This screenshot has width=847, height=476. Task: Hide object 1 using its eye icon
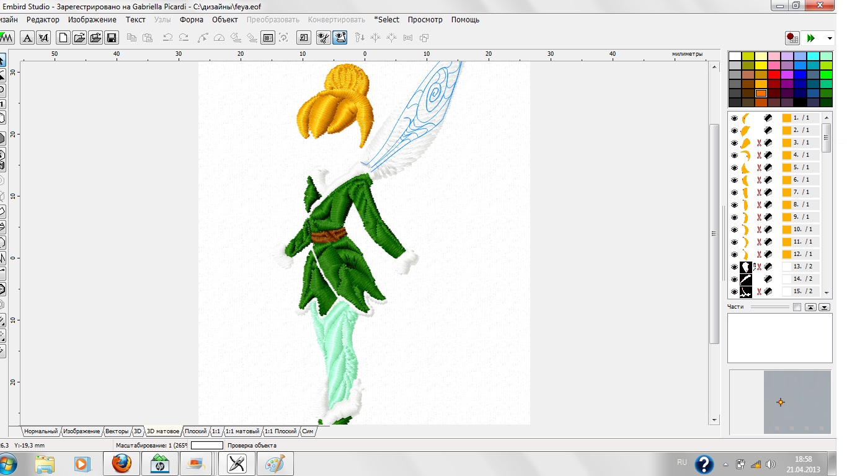pyautogui.click(x=734, y=118)
